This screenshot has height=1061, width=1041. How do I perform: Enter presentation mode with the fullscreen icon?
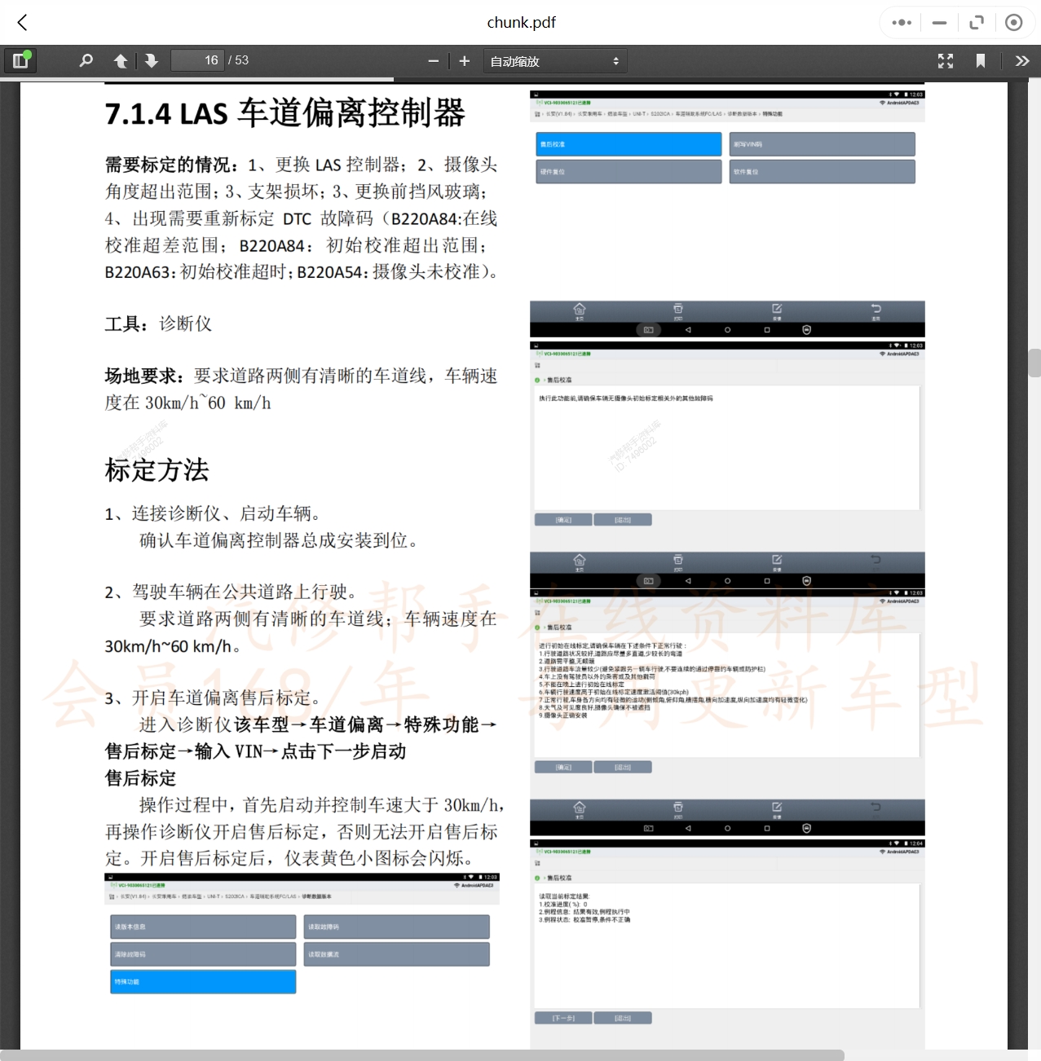[x=945, y=60]
